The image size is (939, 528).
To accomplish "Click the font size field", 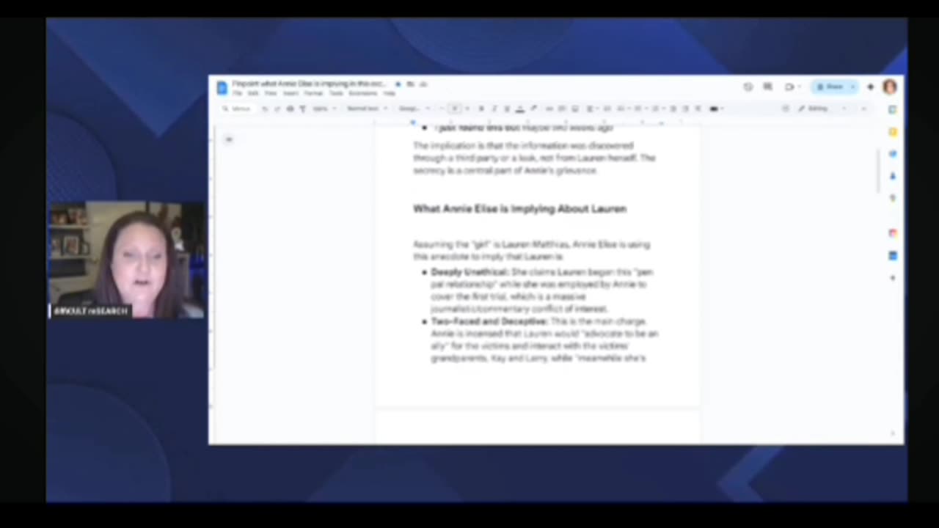I will pyautogui.click(x=455, y=109).
